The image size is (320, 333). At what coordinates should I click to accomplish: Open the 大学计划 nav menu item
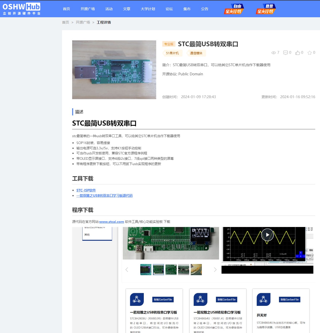(148, 9)
